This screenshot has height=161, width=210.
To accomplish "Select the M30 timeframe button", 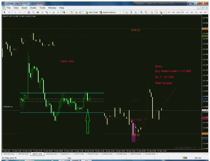I will click(183, 12).
